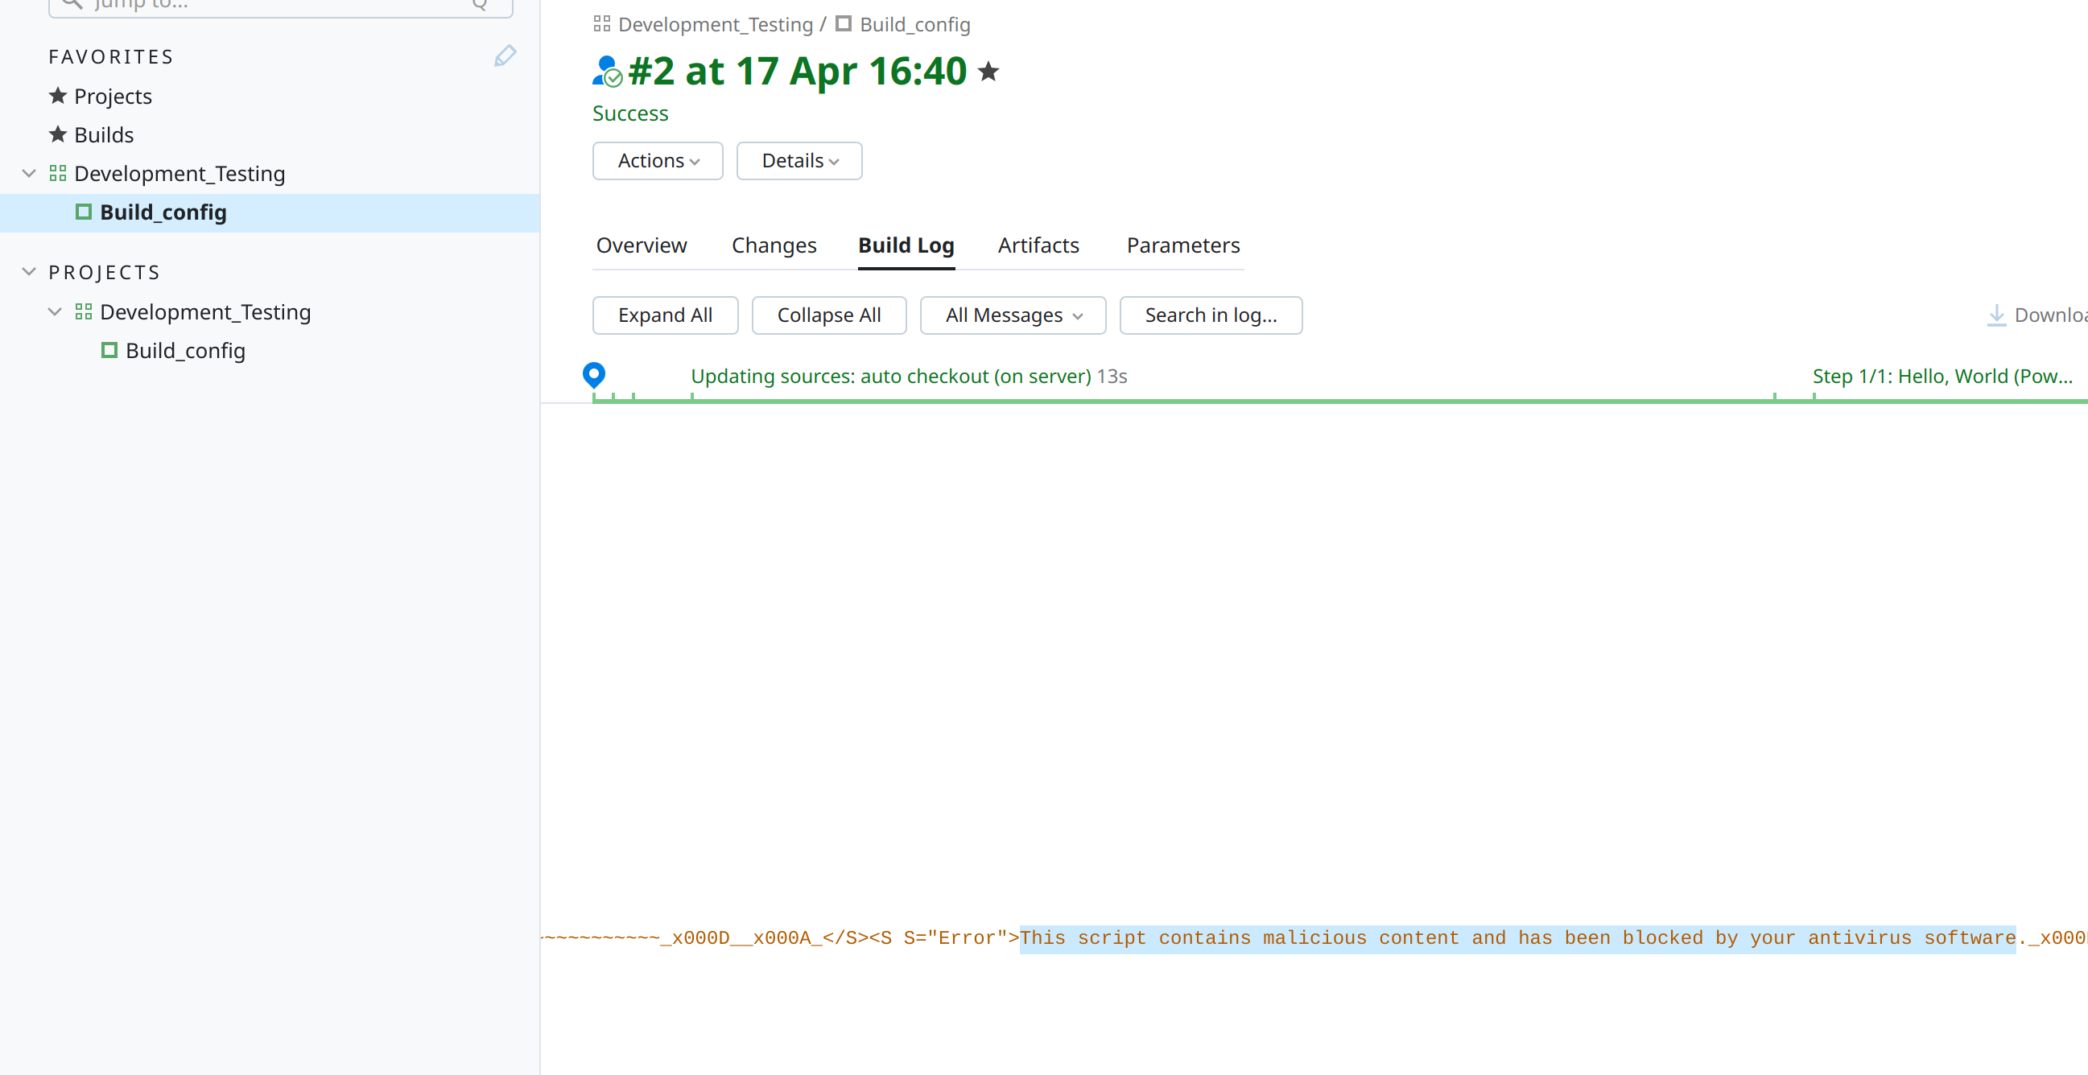Screen dimensions: 2088x1075
Task: Click the star icon beside Builds favorite
Action: (x=57, y=134)
